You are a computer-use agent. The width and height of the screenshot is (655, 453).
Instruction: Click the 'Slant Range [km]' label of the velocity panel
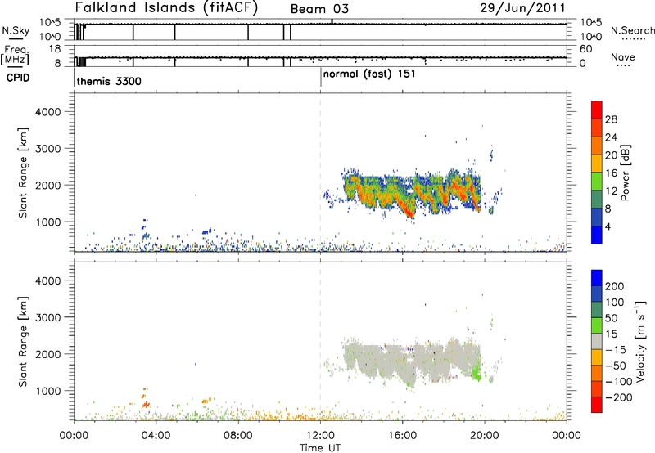click(x=23, y=342)
